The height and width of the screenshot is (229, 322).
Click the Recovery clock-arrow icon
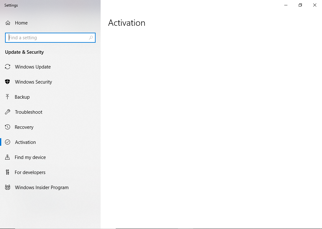coord(8,127)
